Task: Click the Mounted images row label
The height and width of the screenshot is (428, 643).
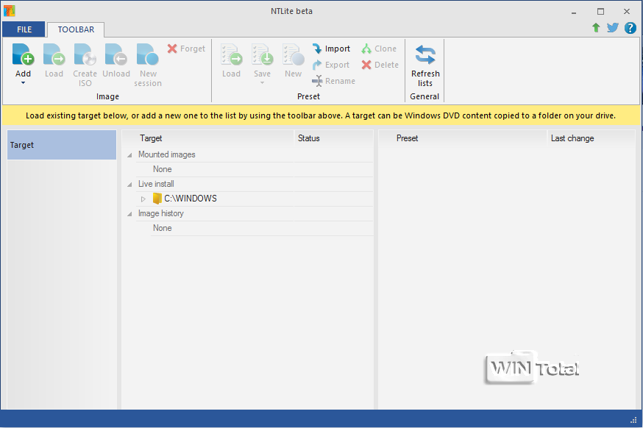Action: point(166,154)
